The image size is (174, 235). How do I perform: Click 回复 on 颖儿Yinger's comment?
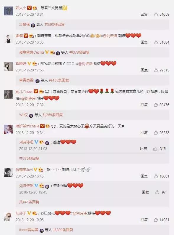(x=144, y=105)
